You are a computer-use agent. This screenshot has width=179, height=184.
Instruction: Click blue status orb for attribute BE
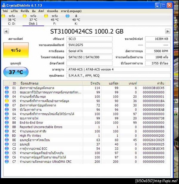(7, 140)
